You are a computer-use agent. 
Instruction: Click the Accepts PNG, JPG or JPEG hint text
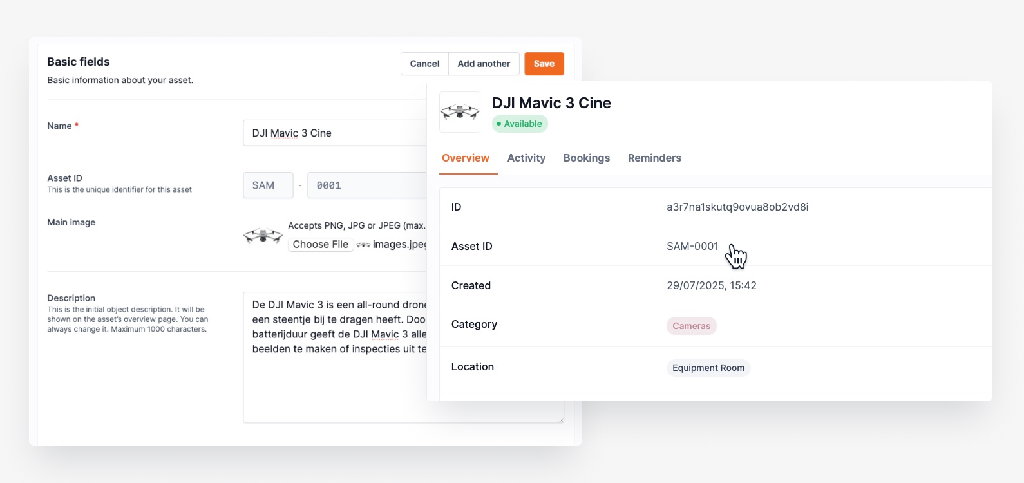357,225
